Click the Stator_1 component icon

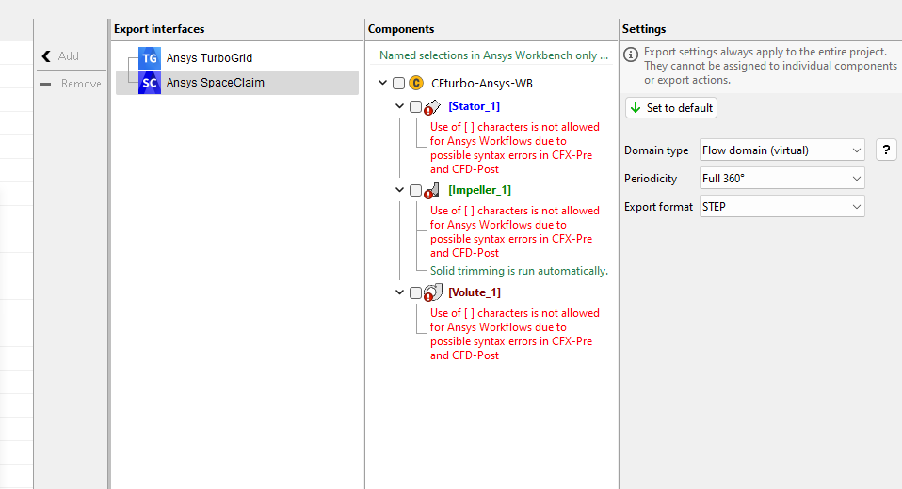[x=432, y=107]
